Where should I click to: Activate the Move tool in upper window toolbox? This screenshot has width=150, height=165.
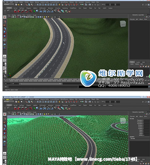(5, 29)
